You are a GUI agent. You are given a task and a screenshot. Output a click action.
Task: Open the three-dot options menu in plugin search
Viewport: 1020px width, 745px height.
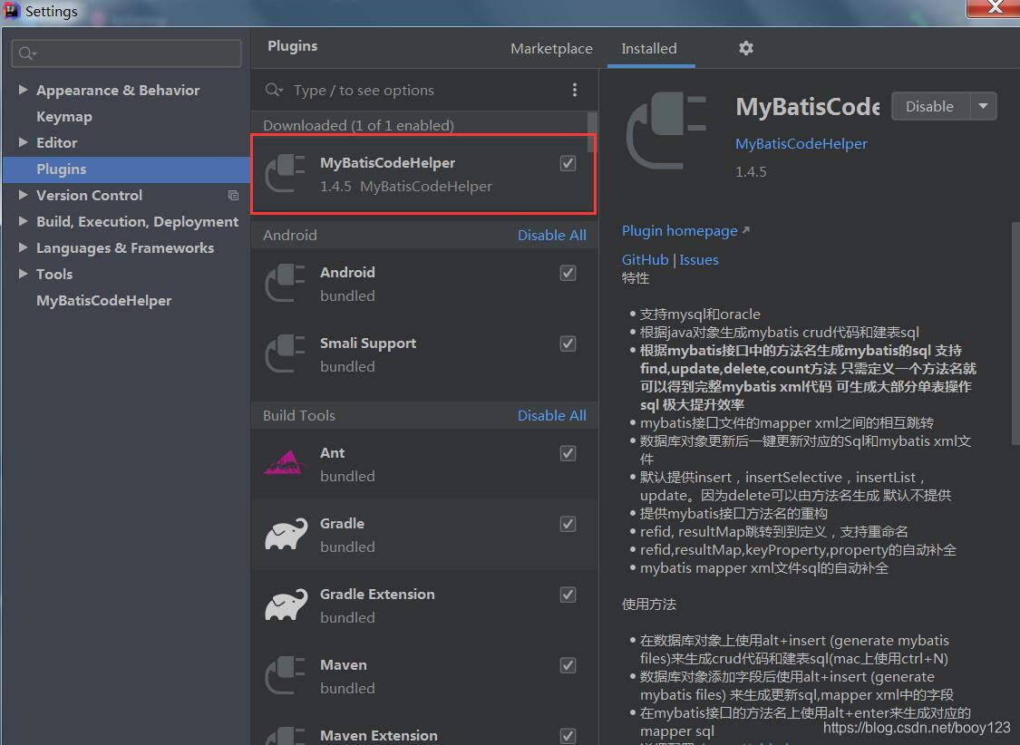(575, 90)
